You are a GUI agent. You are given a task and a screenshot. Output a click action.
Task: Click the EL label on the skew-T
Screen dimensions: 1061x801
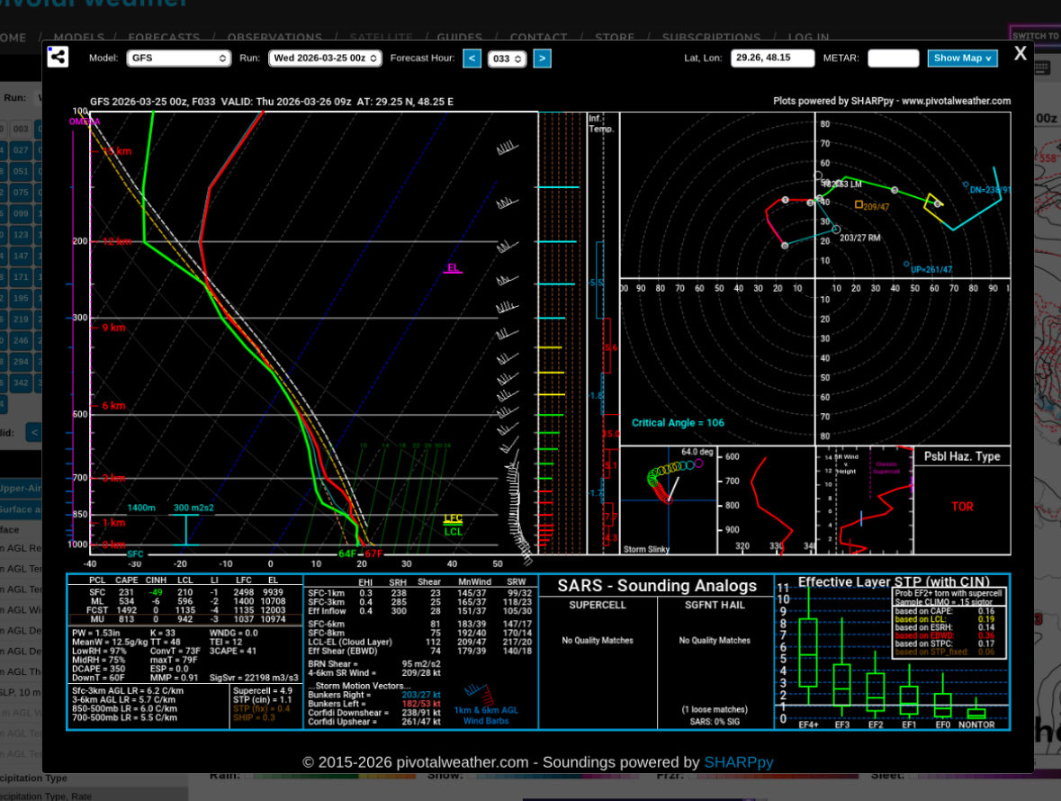coord(453,267)
